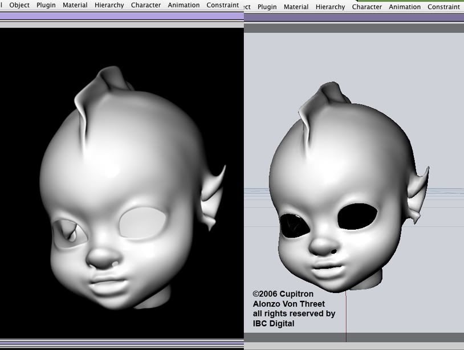Click the Plugin menu in right window
The image size is (464, 350).
pos(267,7)
